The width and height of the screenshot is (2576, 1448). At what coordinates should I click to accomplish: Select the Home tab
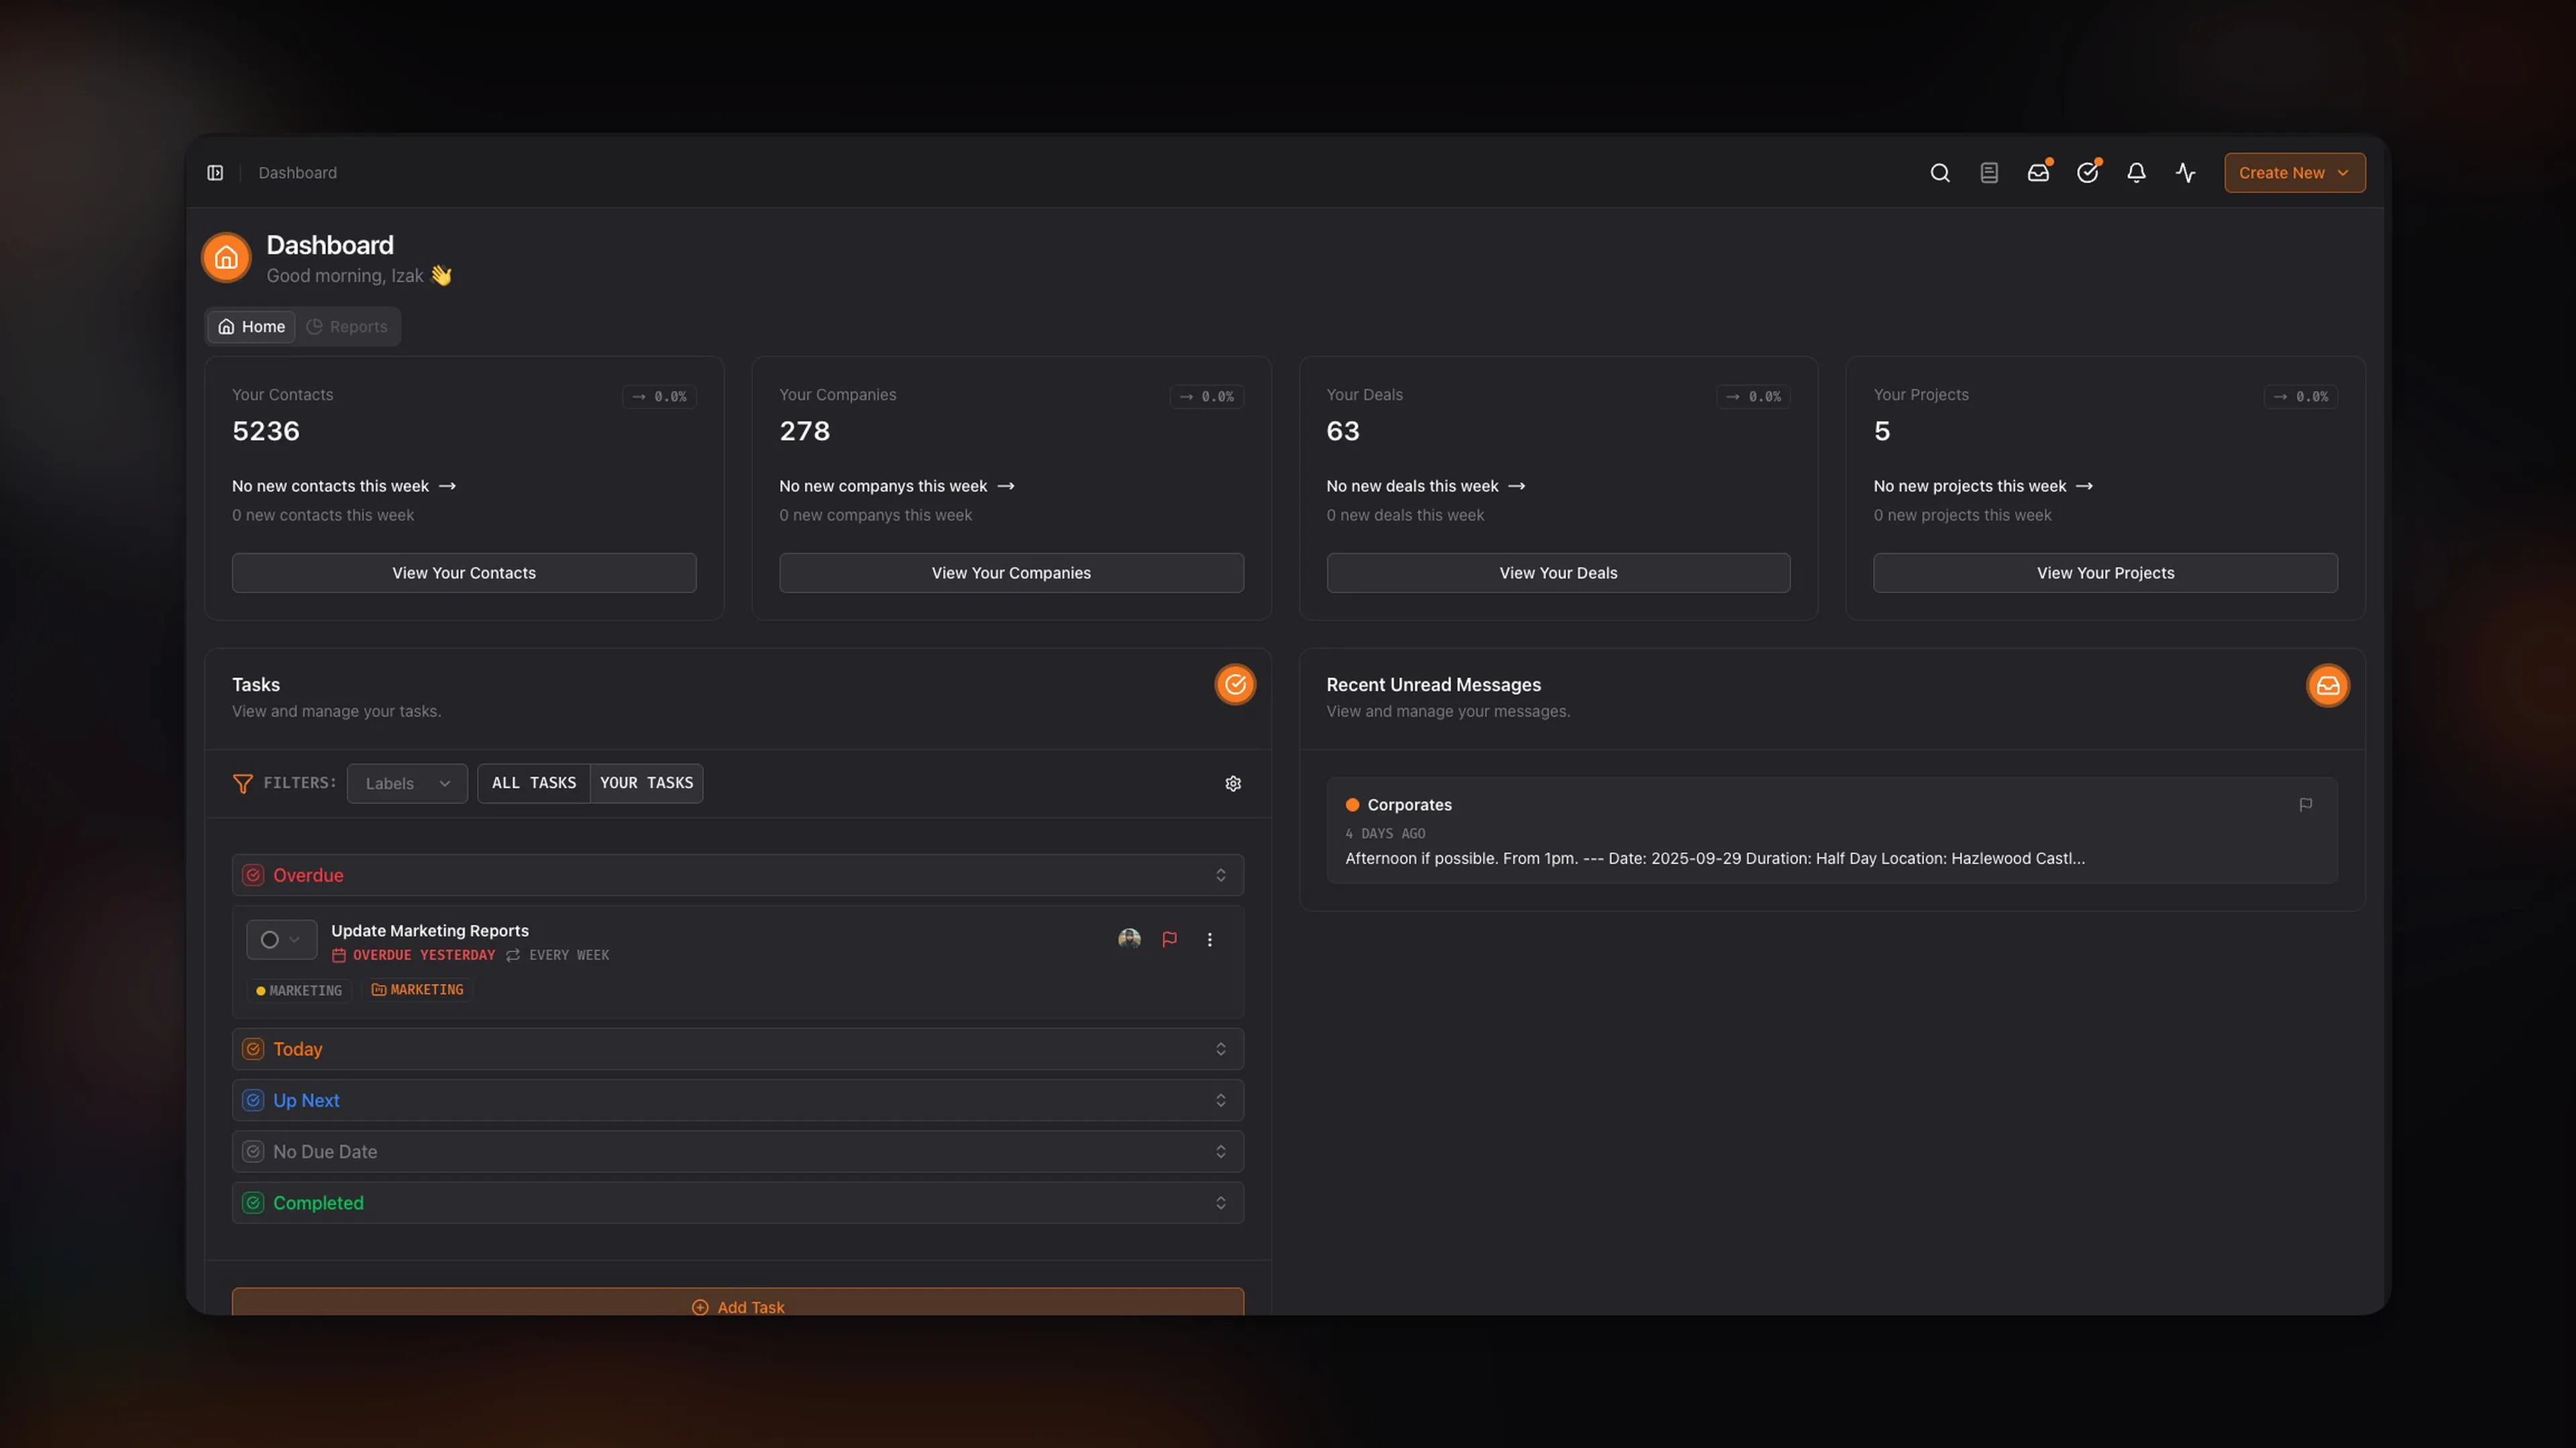(252, 327)
